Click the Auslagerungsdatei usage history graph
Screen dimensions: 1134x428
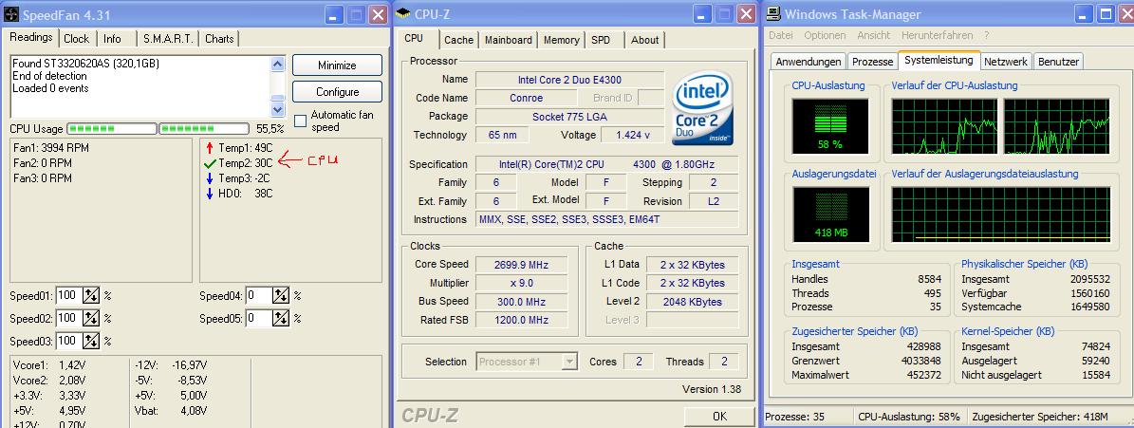pyautogui.click(x=1001, y=214)
